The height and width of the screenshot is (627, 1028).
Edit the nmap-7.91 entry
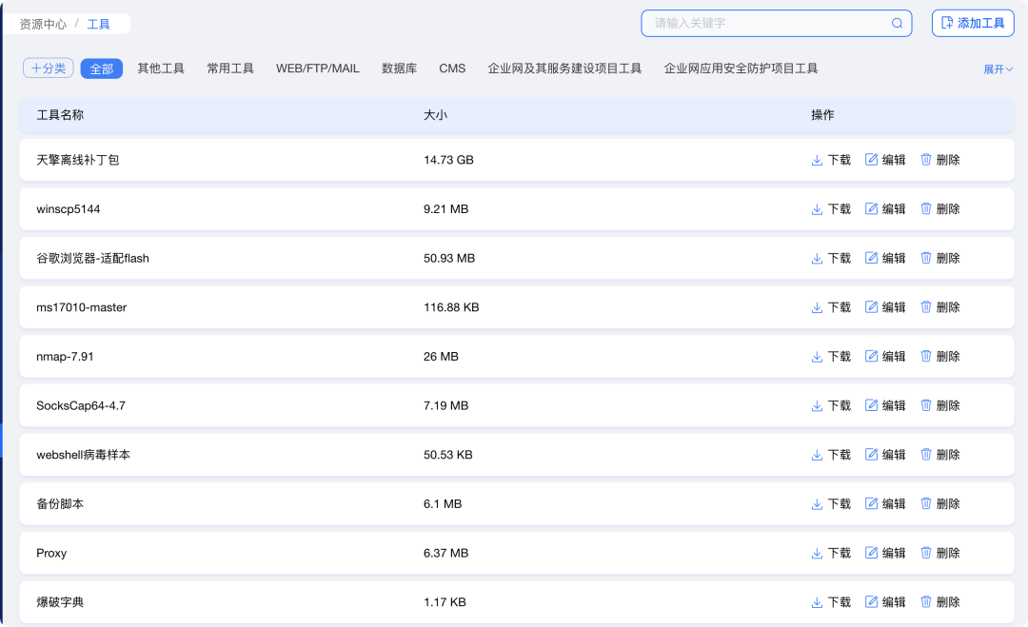coord(885,357)
